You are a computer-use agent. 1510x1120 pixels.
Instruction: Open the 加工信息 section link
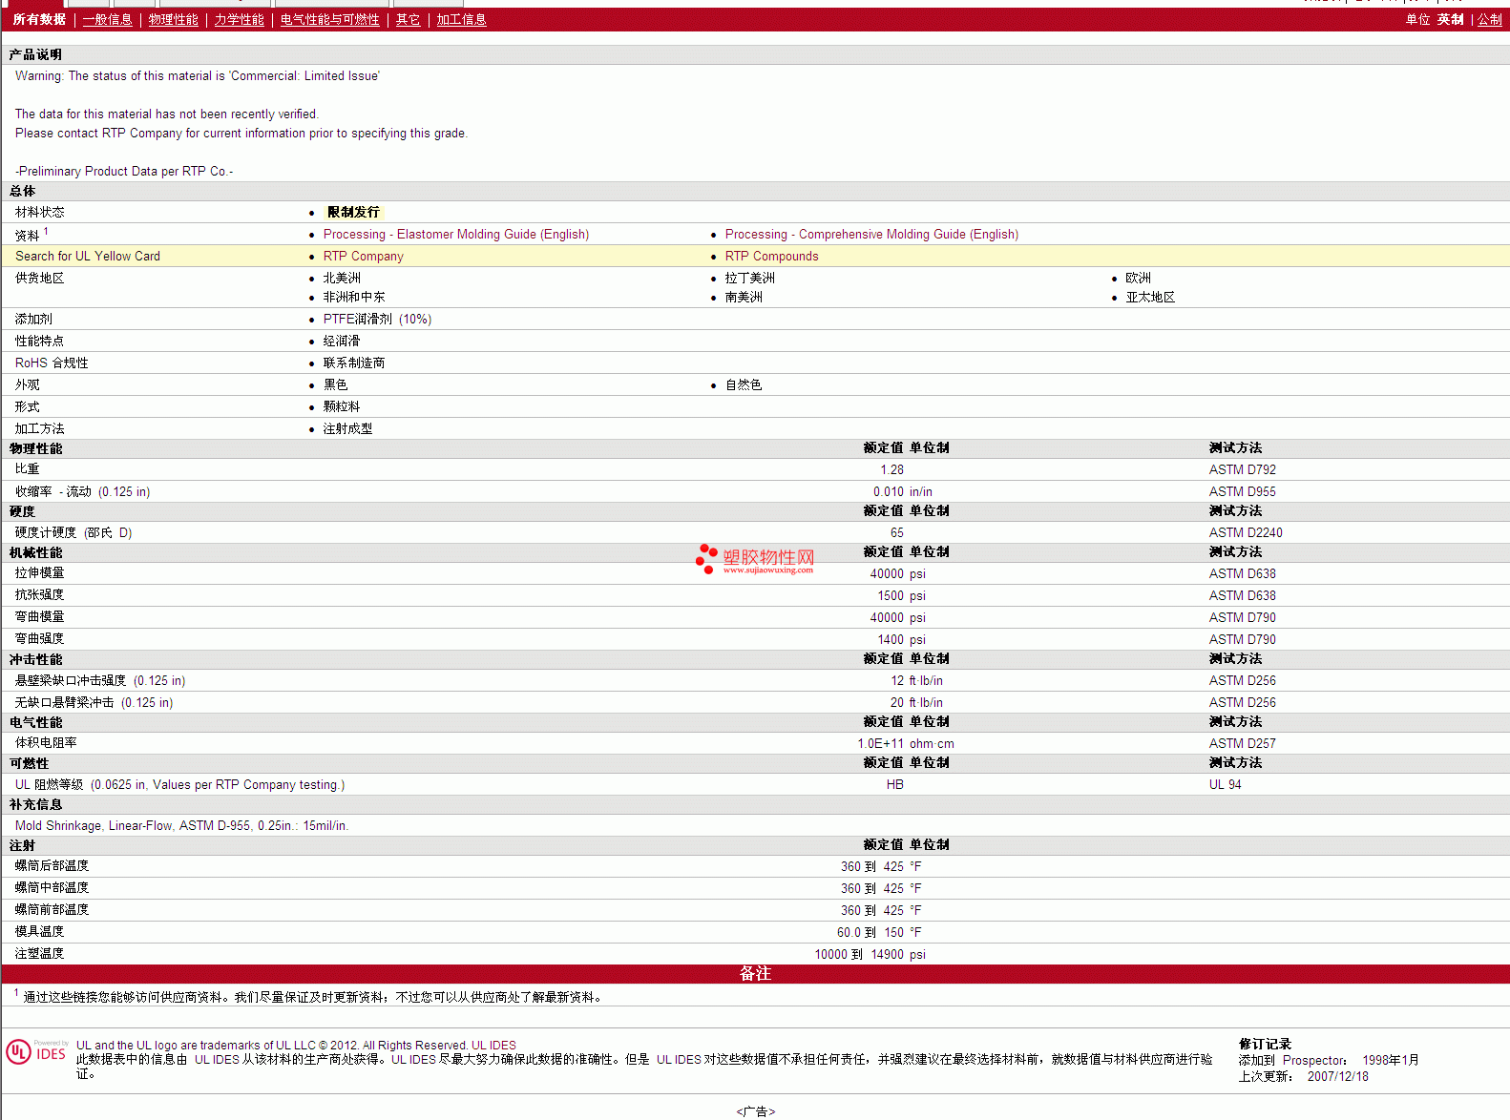pyautogui.click(x=461, y=19)
